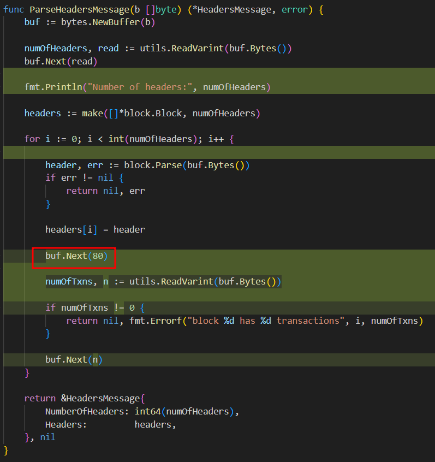
Task: Click the string "Number of headers:"
Action: [x=140, y=87]
